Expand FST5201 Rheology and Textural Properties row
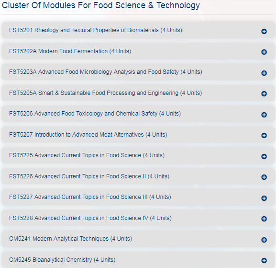276x268 pixels. (x=138, y=30)
